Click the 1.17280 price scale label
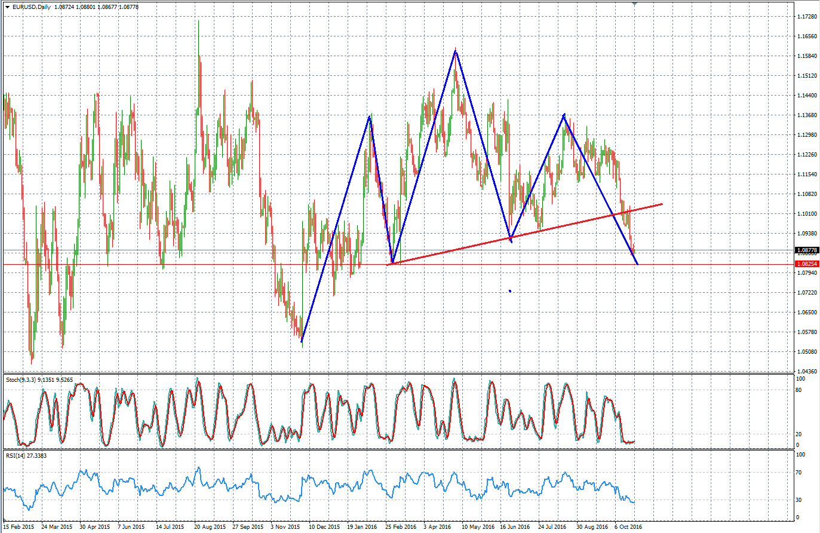This screenshot has width=820, height=533. [807, 17]
